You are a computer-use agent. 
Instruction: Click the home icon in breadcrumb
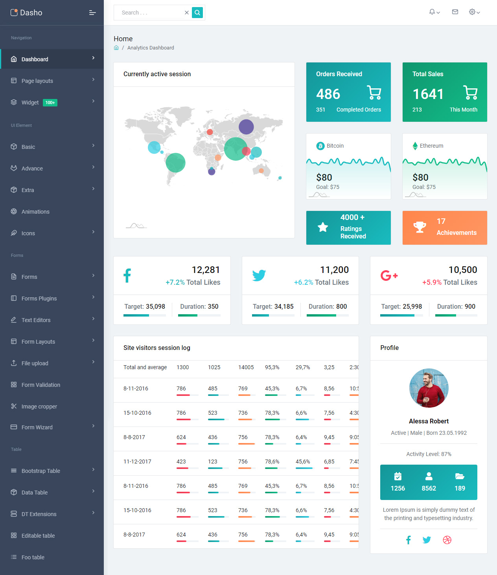[116, 48]
